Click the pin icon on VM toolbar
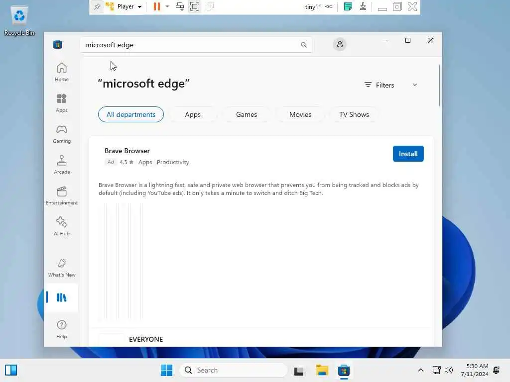The height and width of the screenshot is (382, 510). click(97, 6)
